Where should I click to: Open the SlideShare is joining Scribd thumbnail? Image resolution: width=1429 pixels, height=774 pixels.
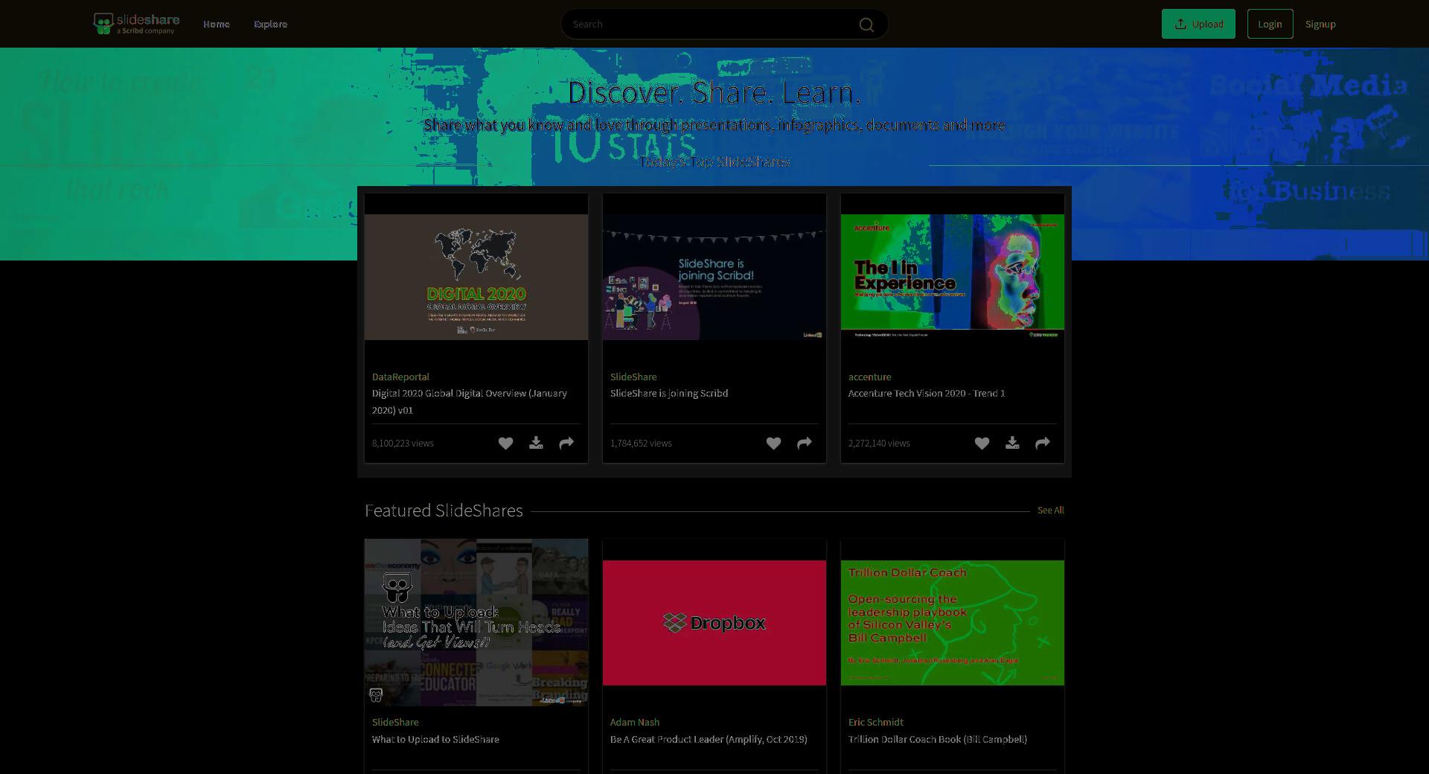point(714,277)
